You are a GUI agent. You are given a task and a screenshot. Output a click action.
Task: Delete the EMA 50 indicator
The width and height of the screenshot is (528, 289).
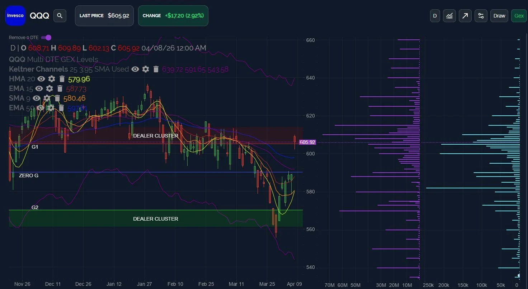(x=61, y=108)
